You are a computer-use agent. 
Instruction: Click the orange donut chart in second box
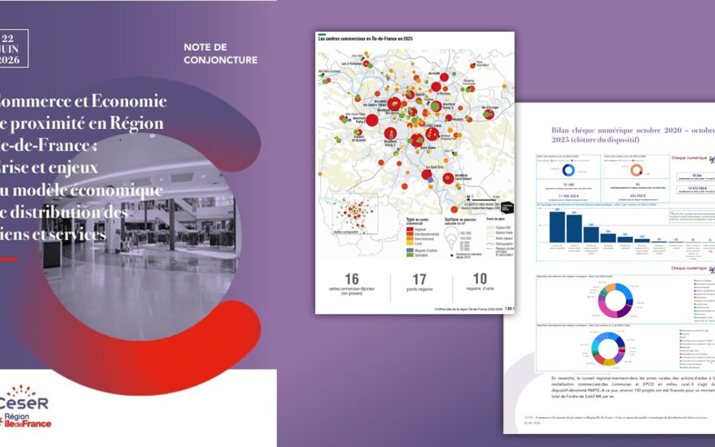click(x=636, y=170)
